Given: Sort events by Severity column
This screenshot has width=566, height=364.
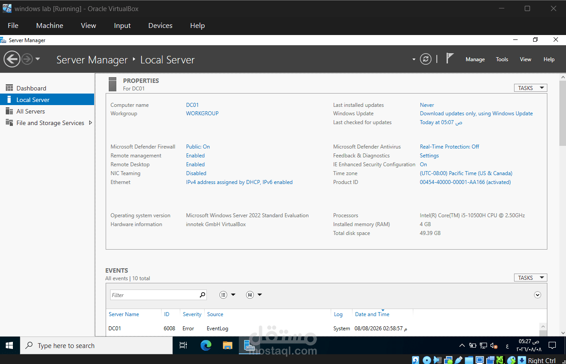Looking at the screenshot, I should 192,314.
